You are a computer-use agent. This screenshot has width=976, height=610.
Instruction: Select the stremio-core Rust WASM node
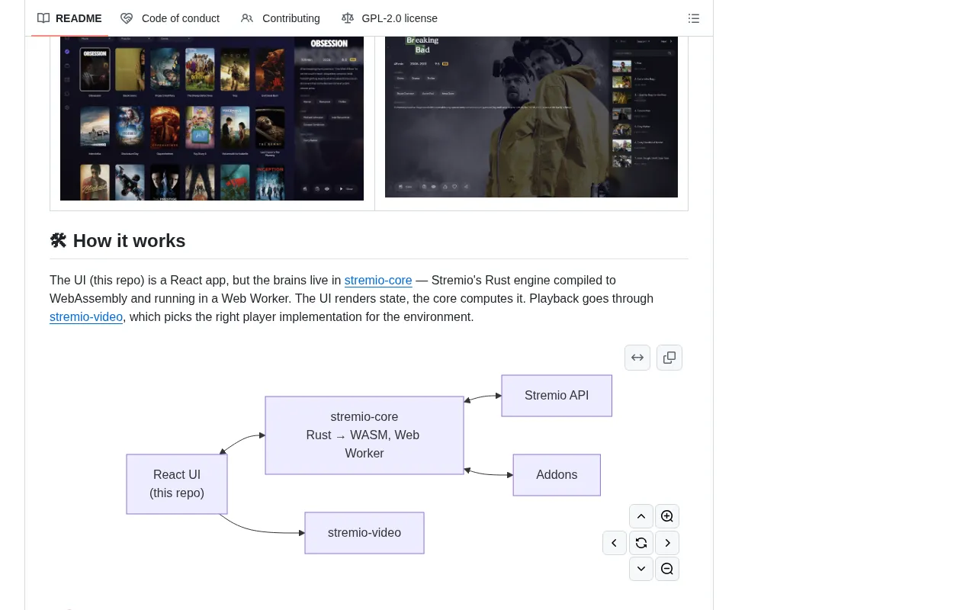pyautogui.click(x=364, y=435)
